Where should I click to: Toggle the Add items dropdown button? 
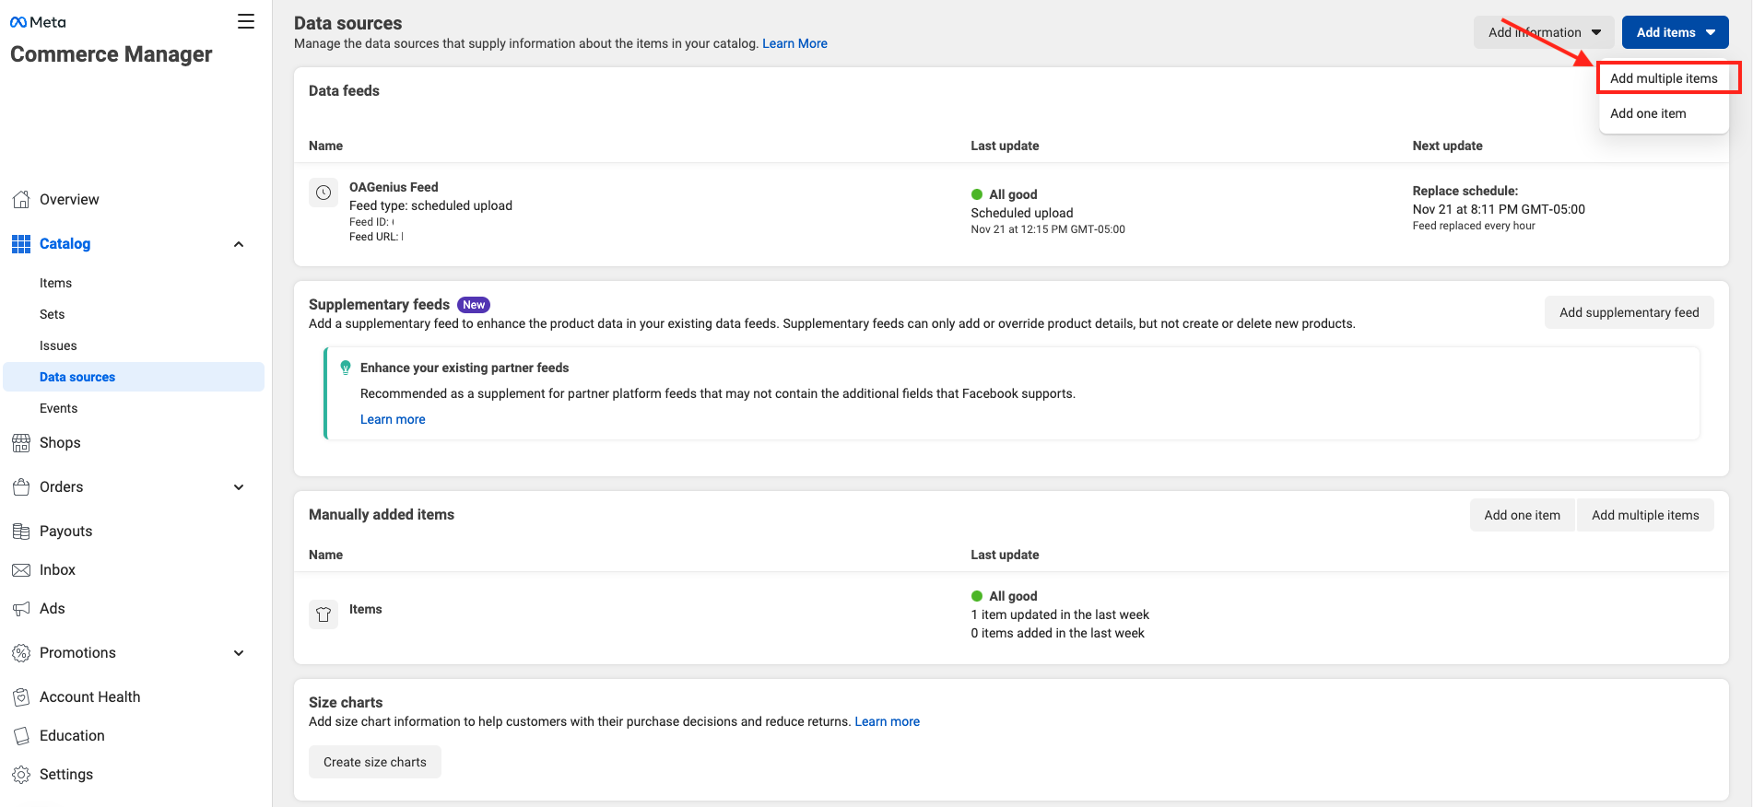pos(1675,32)
